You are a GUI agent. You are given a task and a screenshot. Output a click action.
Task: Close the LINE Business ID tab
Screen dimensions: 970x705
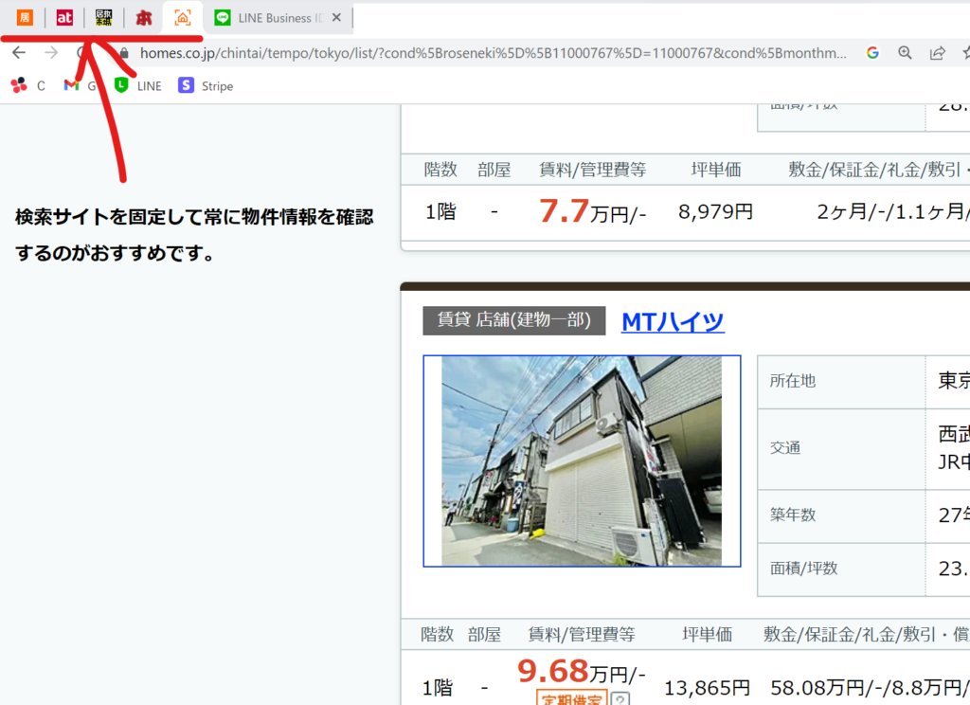tap(336, 18)
